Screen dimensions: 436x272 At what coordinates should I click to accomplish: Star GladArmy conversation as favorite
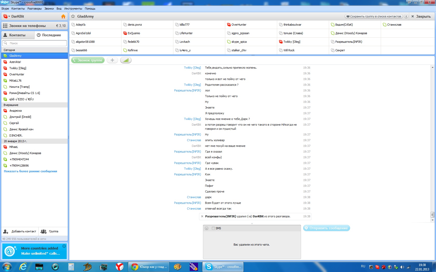(73, 16)
